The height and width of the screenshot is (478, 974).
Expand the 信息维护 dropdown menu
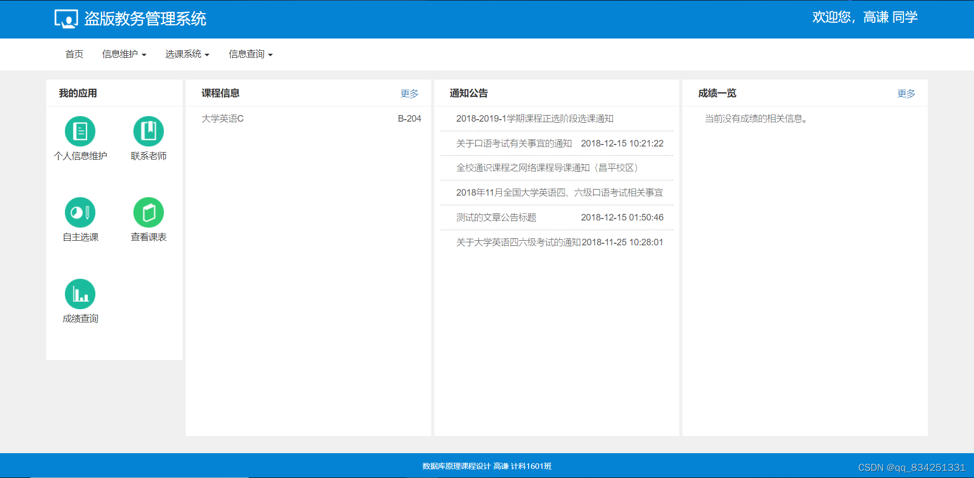[124, 54]
